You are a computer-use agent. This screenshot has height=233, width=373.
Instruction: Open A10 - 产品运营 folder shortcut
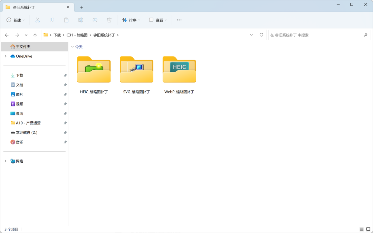click(28, 123)
